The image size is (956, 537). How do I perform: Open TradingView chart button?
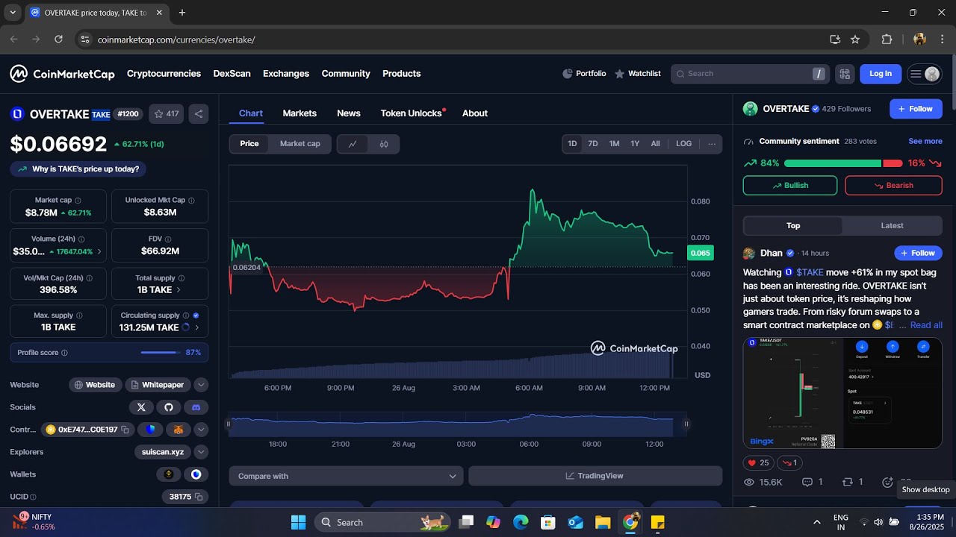pos(595,476)
